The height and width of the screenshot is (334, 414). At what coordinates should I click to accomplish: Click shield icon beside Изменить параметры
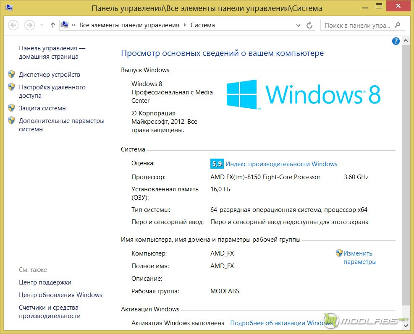tap(339, 253)
